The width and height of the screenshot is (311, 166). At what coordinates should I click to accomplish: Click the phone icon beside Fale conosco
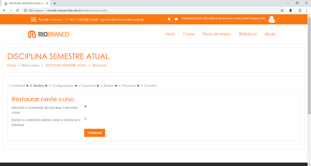click(x=40, y=20)
